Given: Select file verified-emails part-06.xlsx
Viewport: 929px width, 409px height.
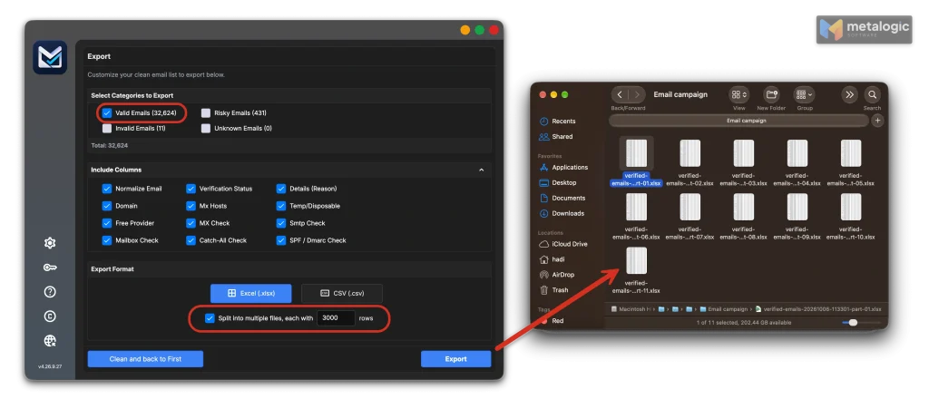Looking at the screenshot, I should pos(636,216).
